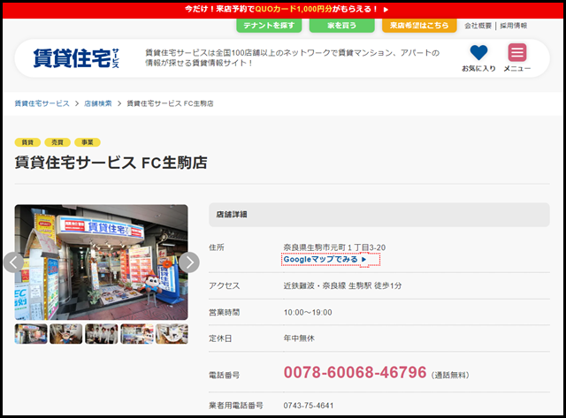Select the second thumbnail with mascot
566x418 pixels.
coord(66,334)
